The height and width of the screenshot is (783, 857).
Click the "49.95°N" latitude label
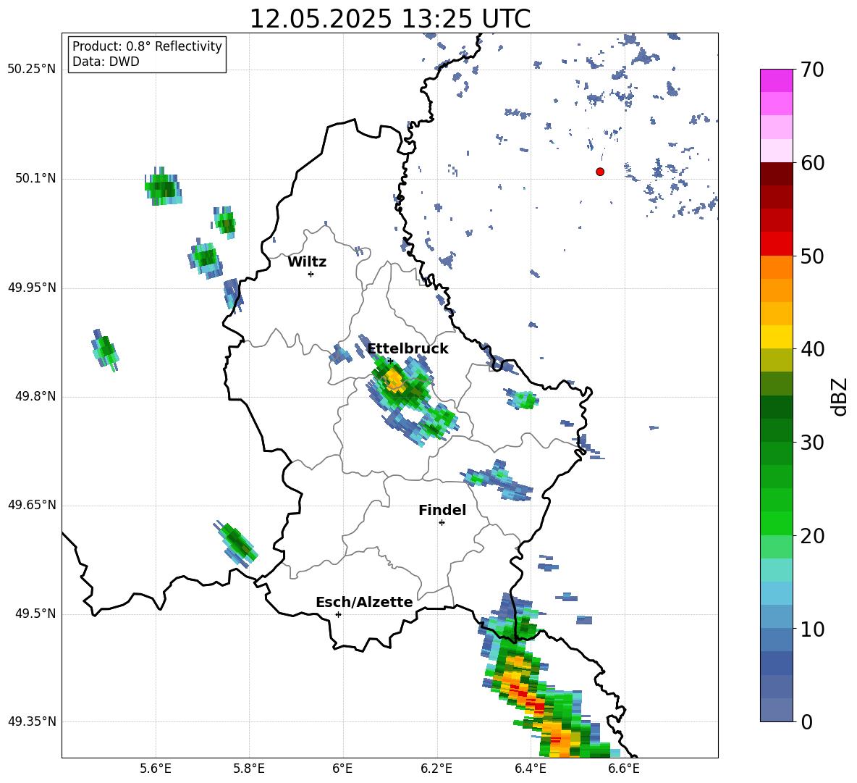(31, 287)
